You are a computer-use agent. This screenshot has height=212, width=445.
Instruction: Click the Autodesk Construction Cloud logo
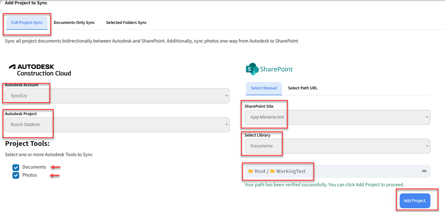click(40, 70)
